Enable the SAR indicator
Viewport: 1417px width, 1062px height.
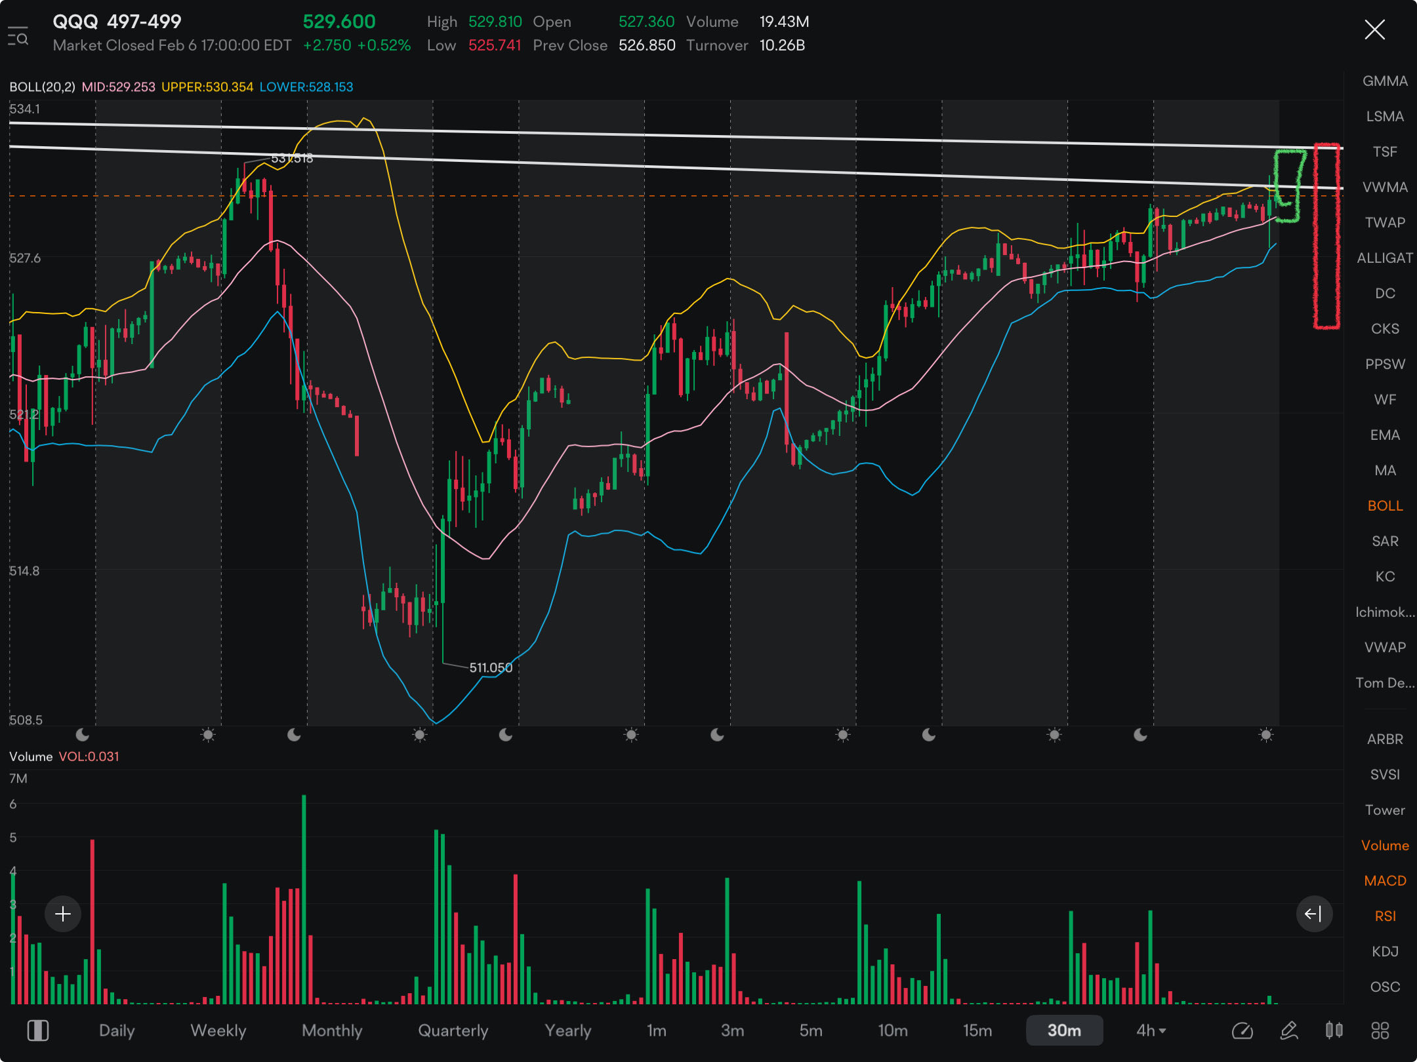point(1385,541)
